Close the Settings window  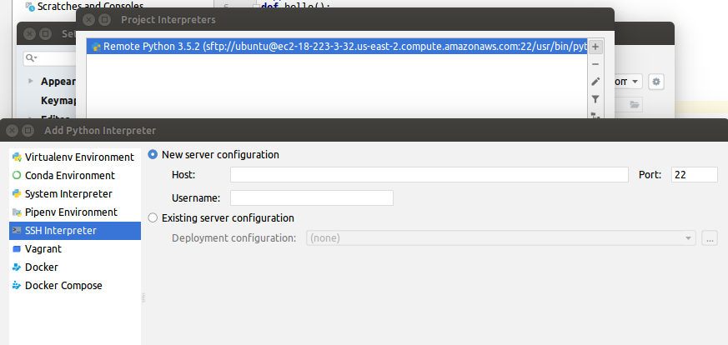coord(29,34)
